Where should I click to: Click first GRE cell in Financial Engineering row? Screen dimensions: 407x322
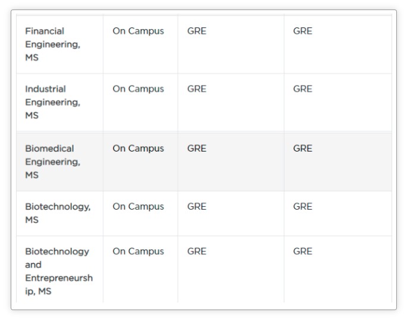(x=197, y=31)
